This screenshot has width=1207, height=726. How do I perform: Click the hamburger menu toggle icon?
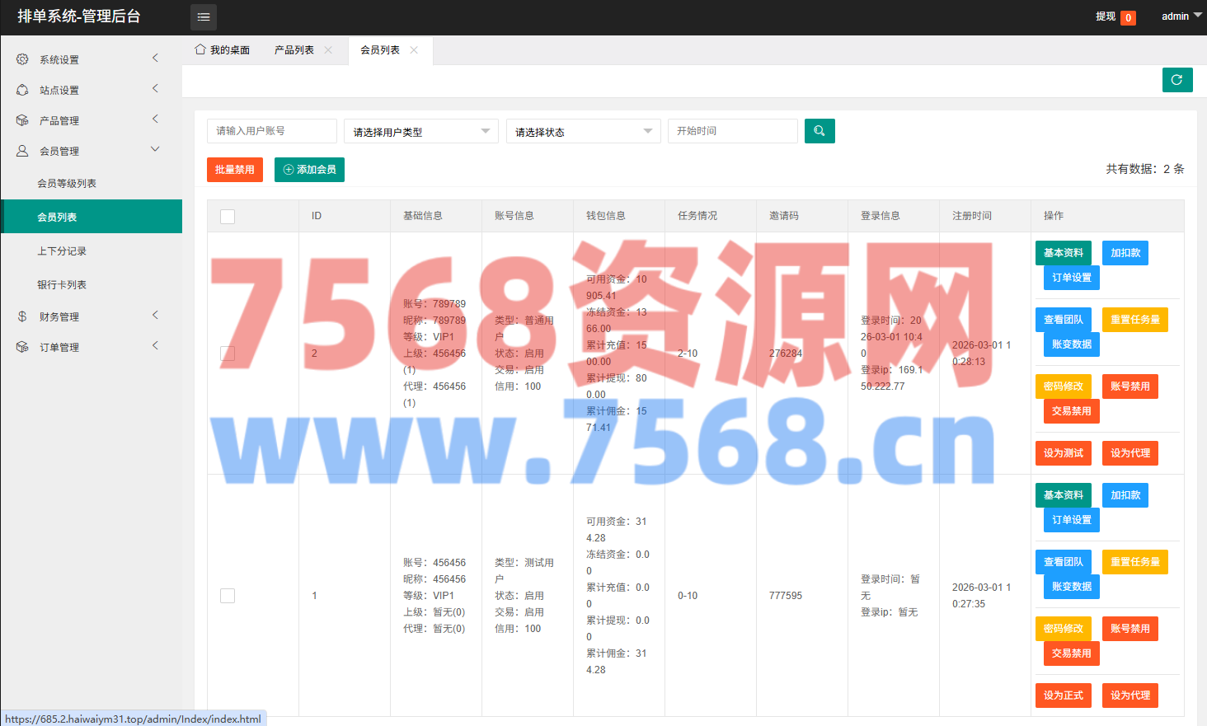(204, 17)
